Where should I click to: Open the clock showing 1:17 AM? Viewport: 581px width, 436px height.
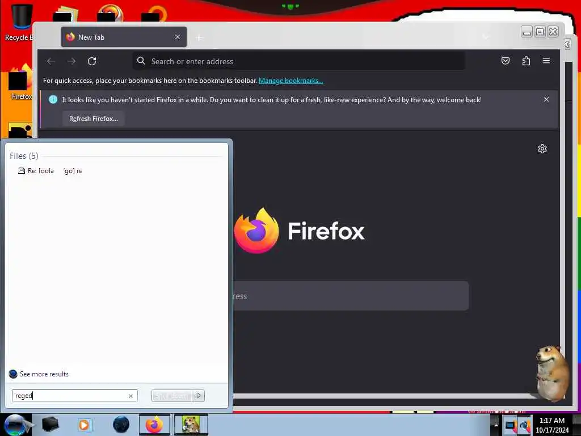552,425
